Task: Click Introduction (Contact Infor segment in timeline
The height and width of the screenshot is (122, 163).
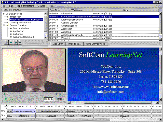Action: 24,111
